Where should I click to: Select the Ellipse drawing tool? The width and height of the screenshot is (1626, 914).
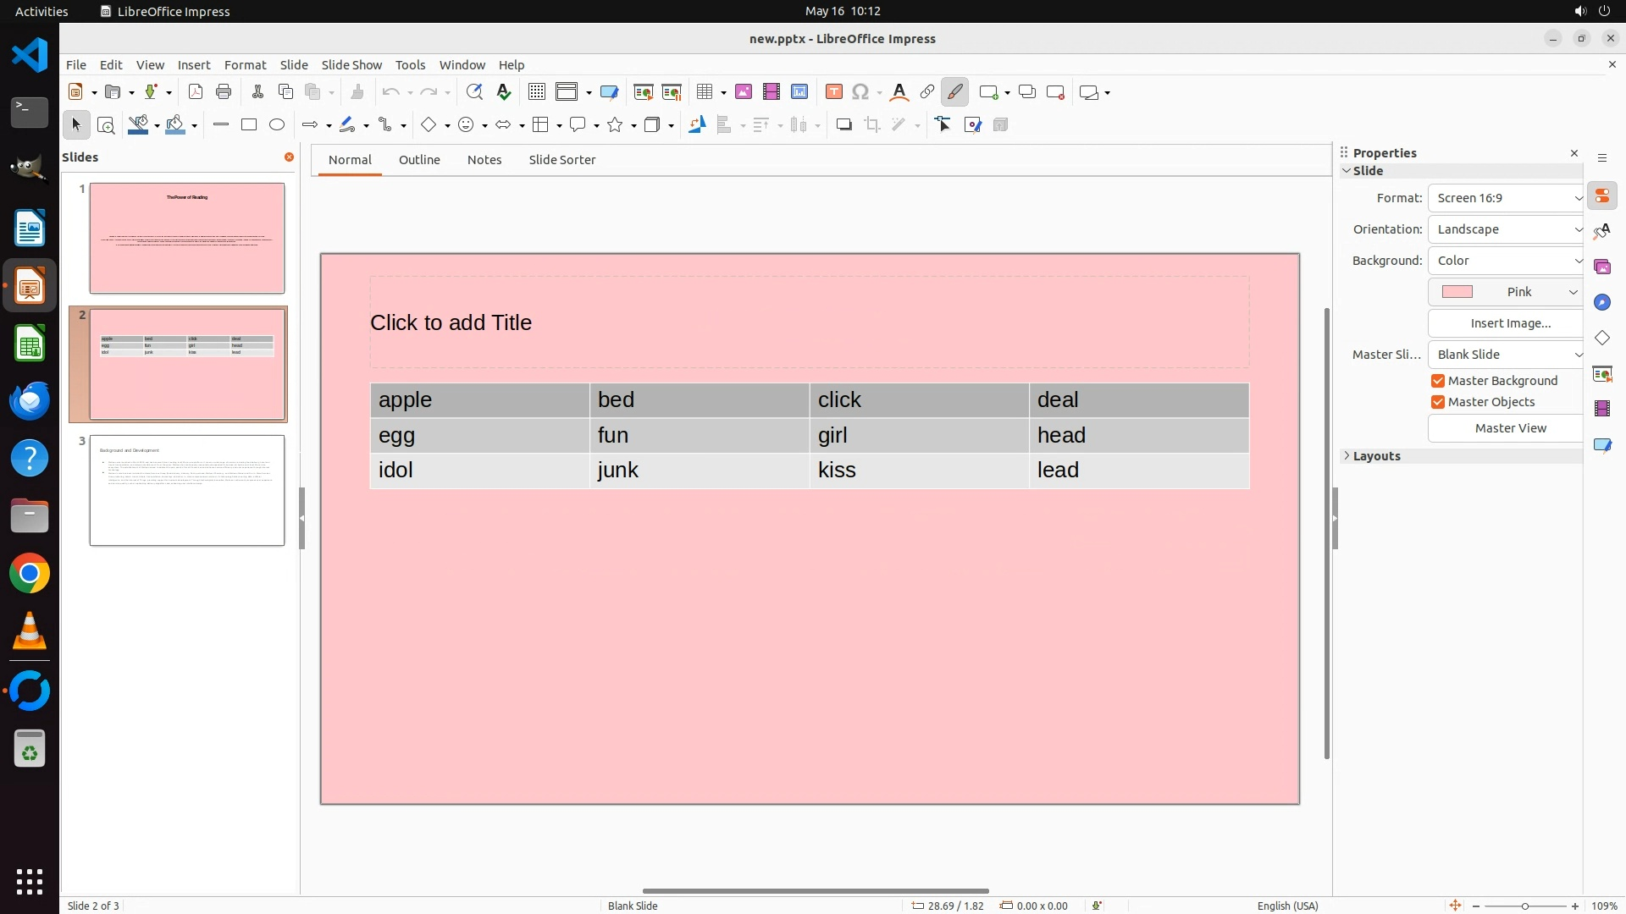click(x=277, y=125)
